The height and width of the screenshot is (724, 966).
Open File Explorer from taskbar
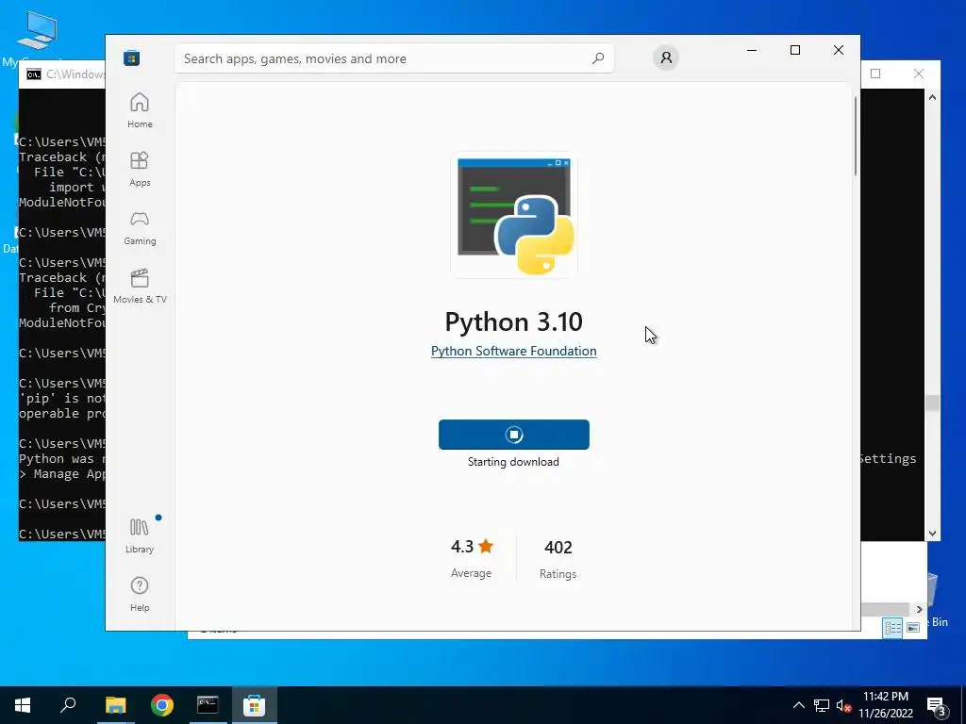coord(115,705)
